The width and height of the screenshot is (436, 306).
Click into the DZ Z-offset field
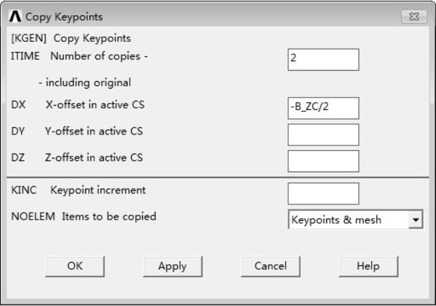(323, 161)
